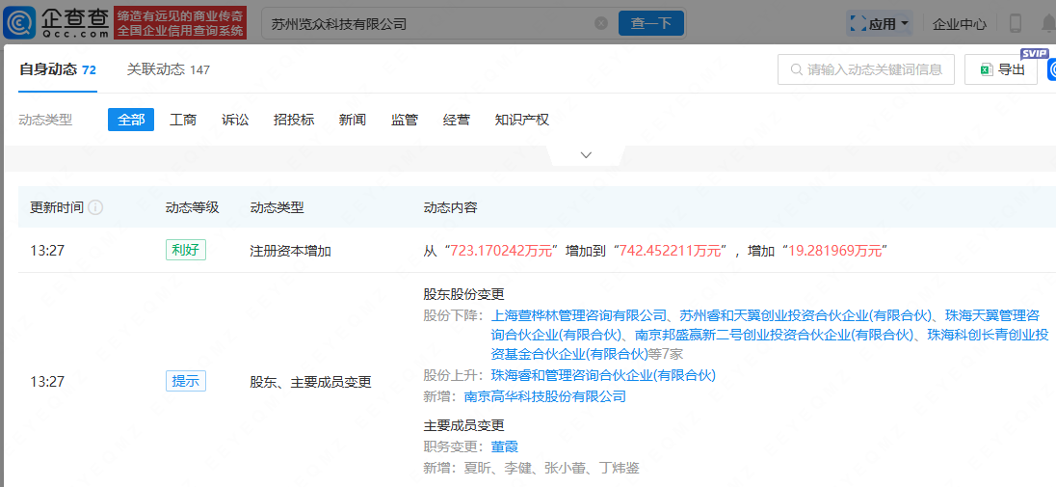Select the 全部 type filter
This screenshot has height=487, width=1056.
pos(131,120)
